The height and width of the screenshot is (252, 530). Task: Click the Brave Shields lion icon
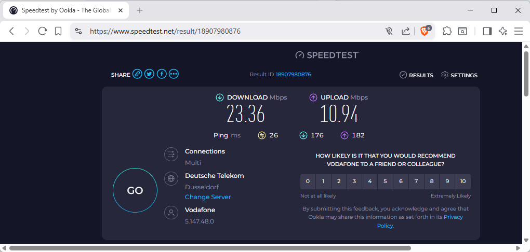point(425,31)
